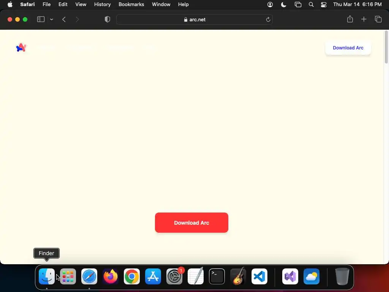This screenshot has width=389, height=292.
Task: Open the Share button in Safari toolbar
Action: click(350, 19)
